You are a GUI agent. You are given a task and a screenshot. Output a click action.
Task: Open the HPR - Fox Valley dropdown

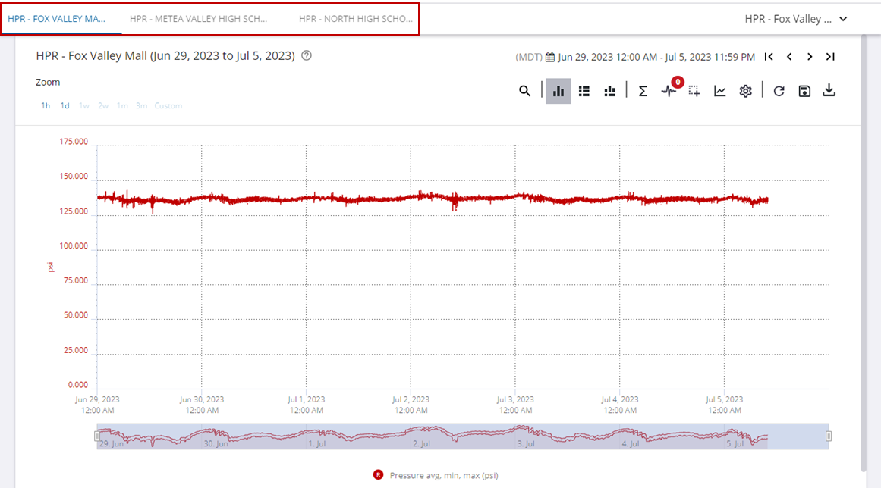[x=795, y=19]
